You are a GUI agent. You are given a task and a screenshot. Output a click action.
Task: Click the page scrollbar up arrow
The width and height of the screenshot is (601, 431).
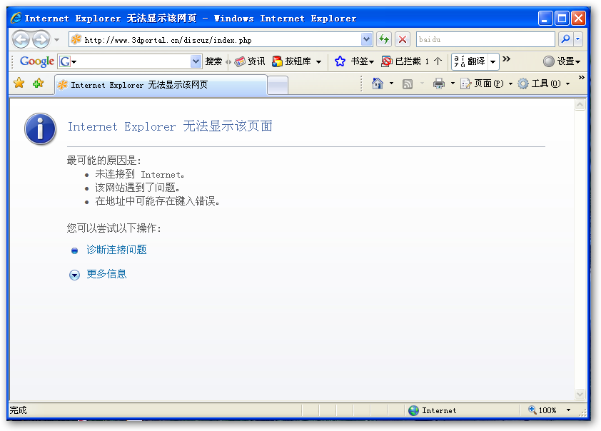tap(580, 105)
